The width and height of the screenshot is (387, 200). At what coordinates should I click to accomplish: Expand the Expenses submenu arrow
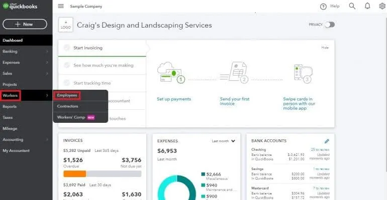(47, 63)
